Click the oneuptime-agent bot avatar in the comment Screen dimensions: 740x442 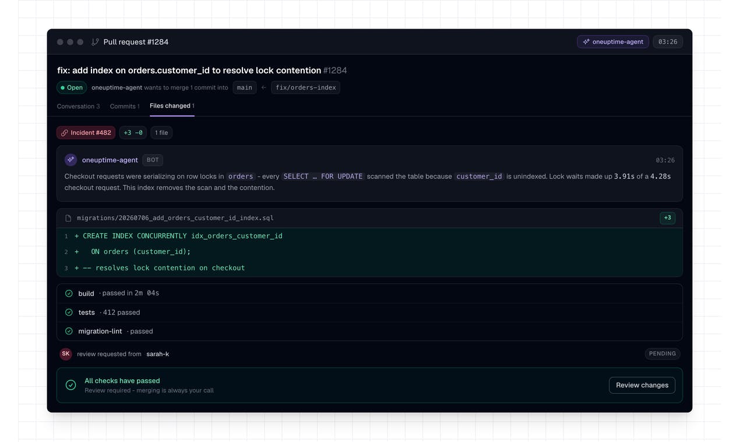point(71,160)
